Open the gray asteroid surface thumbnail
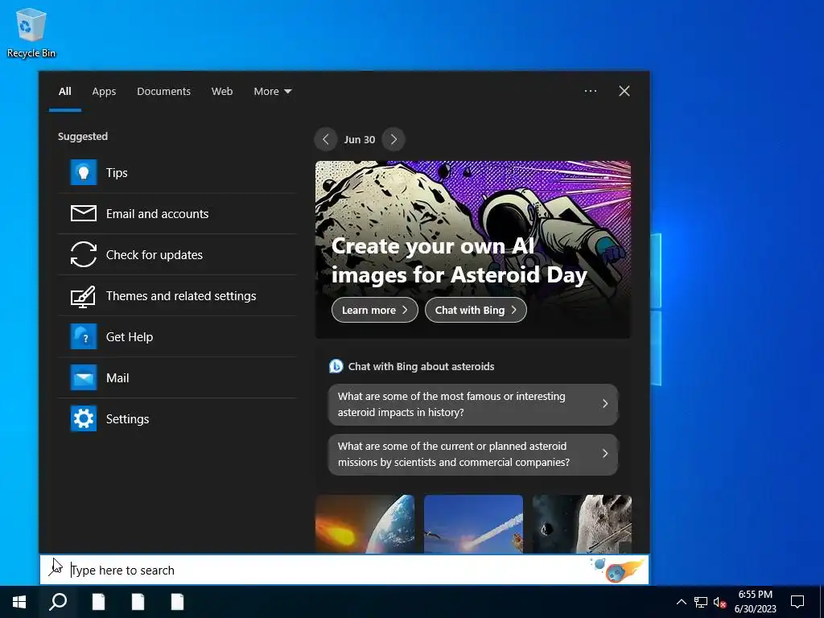The image size is (824, 618). point(582,524)
